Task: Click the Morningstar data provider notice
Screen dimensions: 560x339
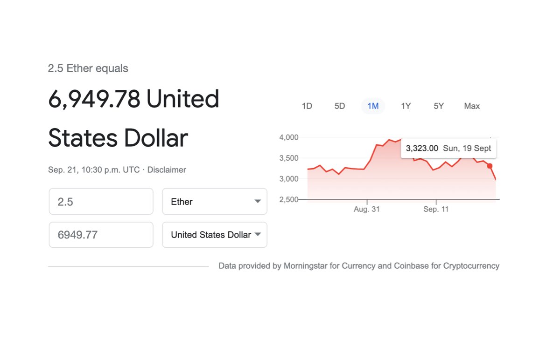Action: pos(359,266)
